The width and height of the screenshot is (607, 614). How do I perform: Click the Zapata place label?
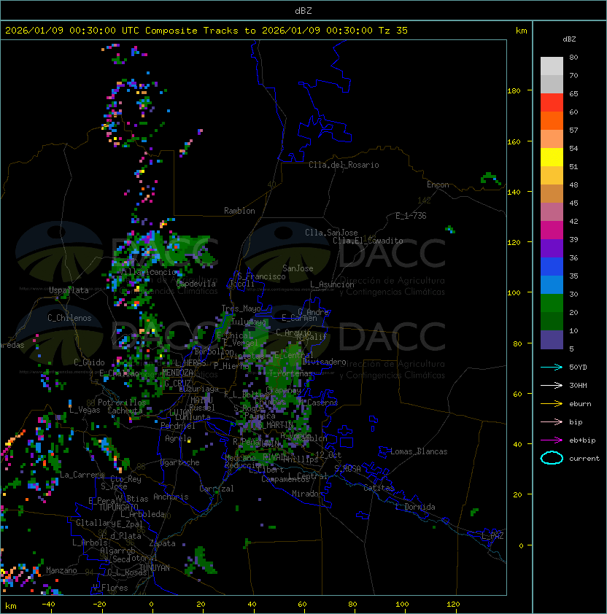(x=162, y=543)
